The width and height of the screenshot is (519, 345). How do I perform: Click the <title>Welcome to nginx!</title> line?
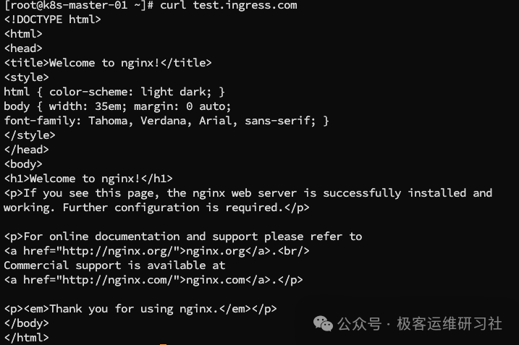click(108, 63)
